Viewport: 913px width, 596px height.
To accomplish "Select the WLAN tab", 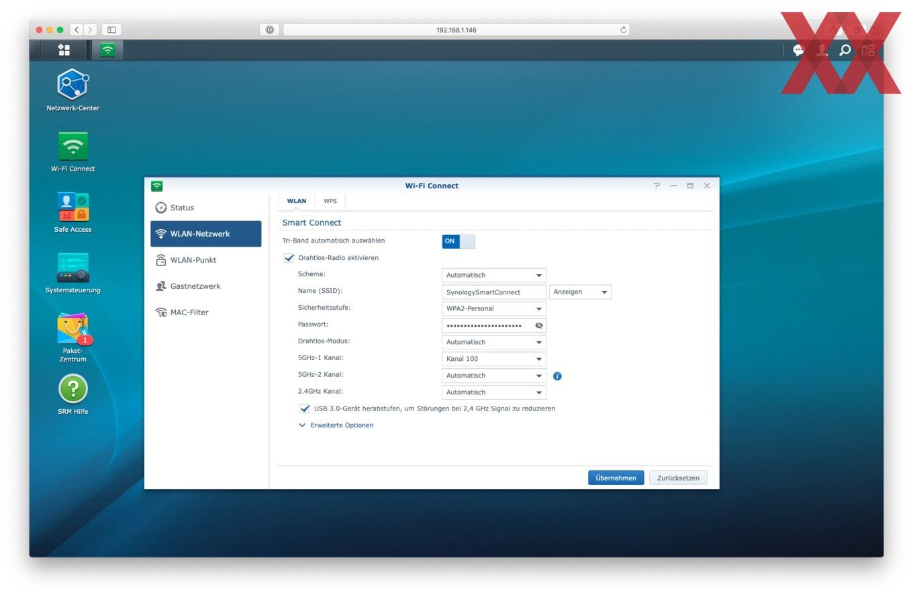I will click(297, 201).
